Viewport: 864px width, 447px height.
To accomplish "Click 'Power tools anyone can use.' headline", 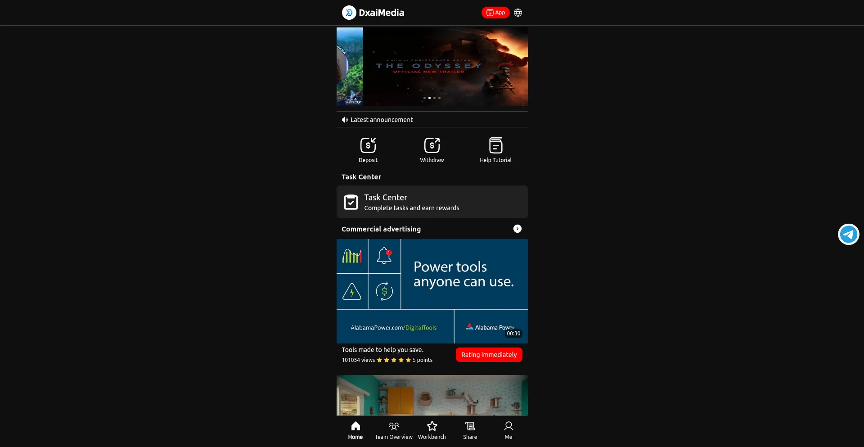I will [463, 274].
